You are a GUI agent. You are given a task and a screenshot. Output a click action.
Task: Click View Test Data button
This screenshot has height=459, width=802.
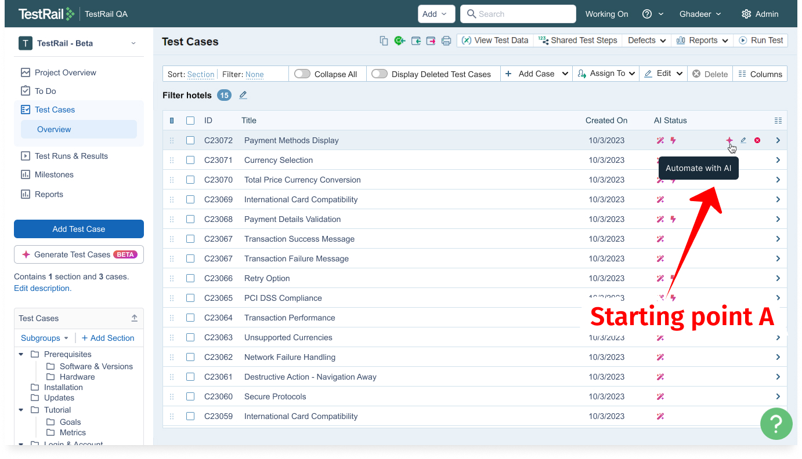click(495, 41)
